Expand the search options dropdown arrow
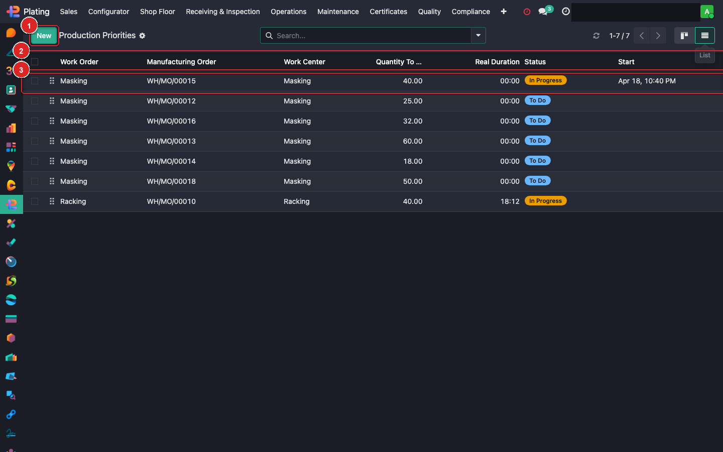The height and width of the screenshot is (452, 723). (x=478, y=36)
